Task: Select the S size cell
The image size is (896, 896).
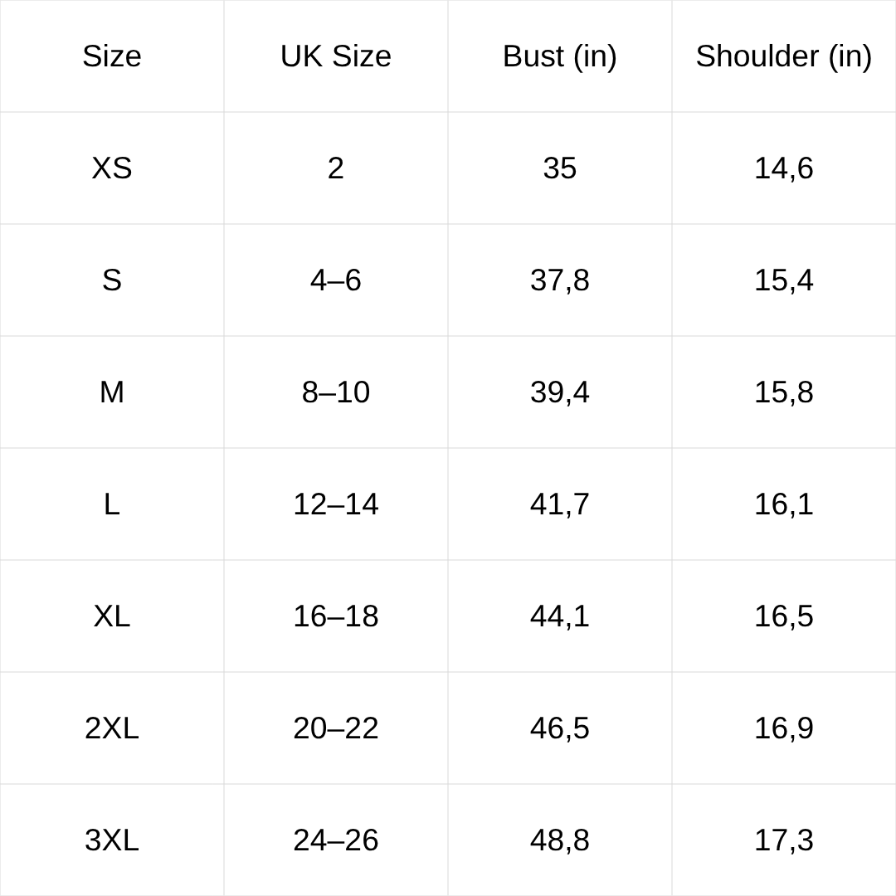Action: [x=112, y=280]
